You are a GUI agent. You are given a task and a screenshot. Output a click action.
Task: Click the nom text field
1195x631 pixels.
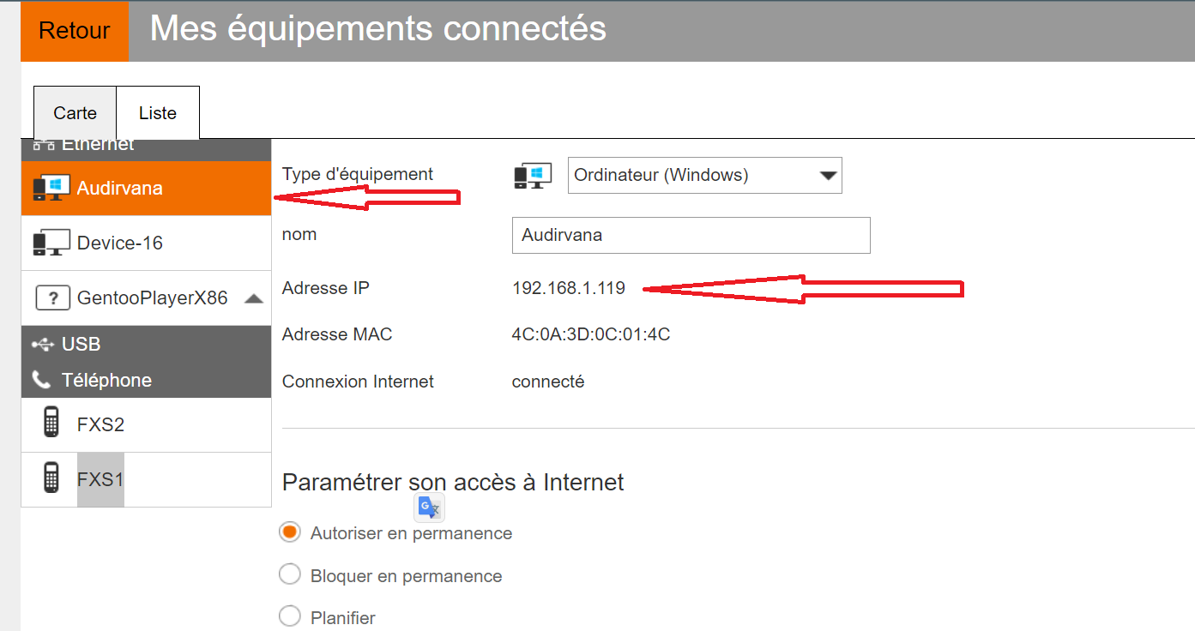(x=691, y=235)
